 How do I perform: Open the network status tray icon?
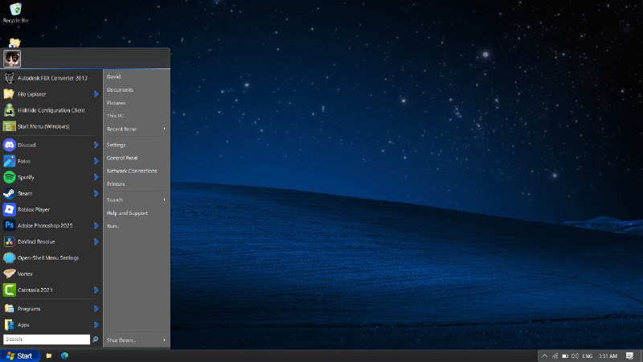tap(555, 356)
